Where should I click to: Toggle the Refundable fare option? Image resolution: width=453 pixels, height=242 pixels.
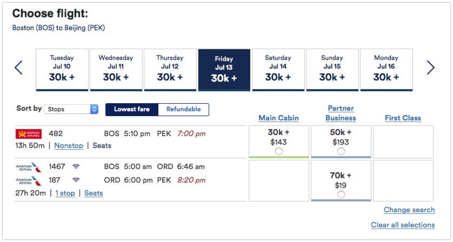tap(183, 109)
